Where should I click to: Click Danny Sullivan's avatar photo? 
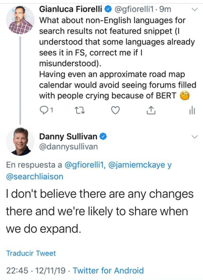tap(20, 141)
